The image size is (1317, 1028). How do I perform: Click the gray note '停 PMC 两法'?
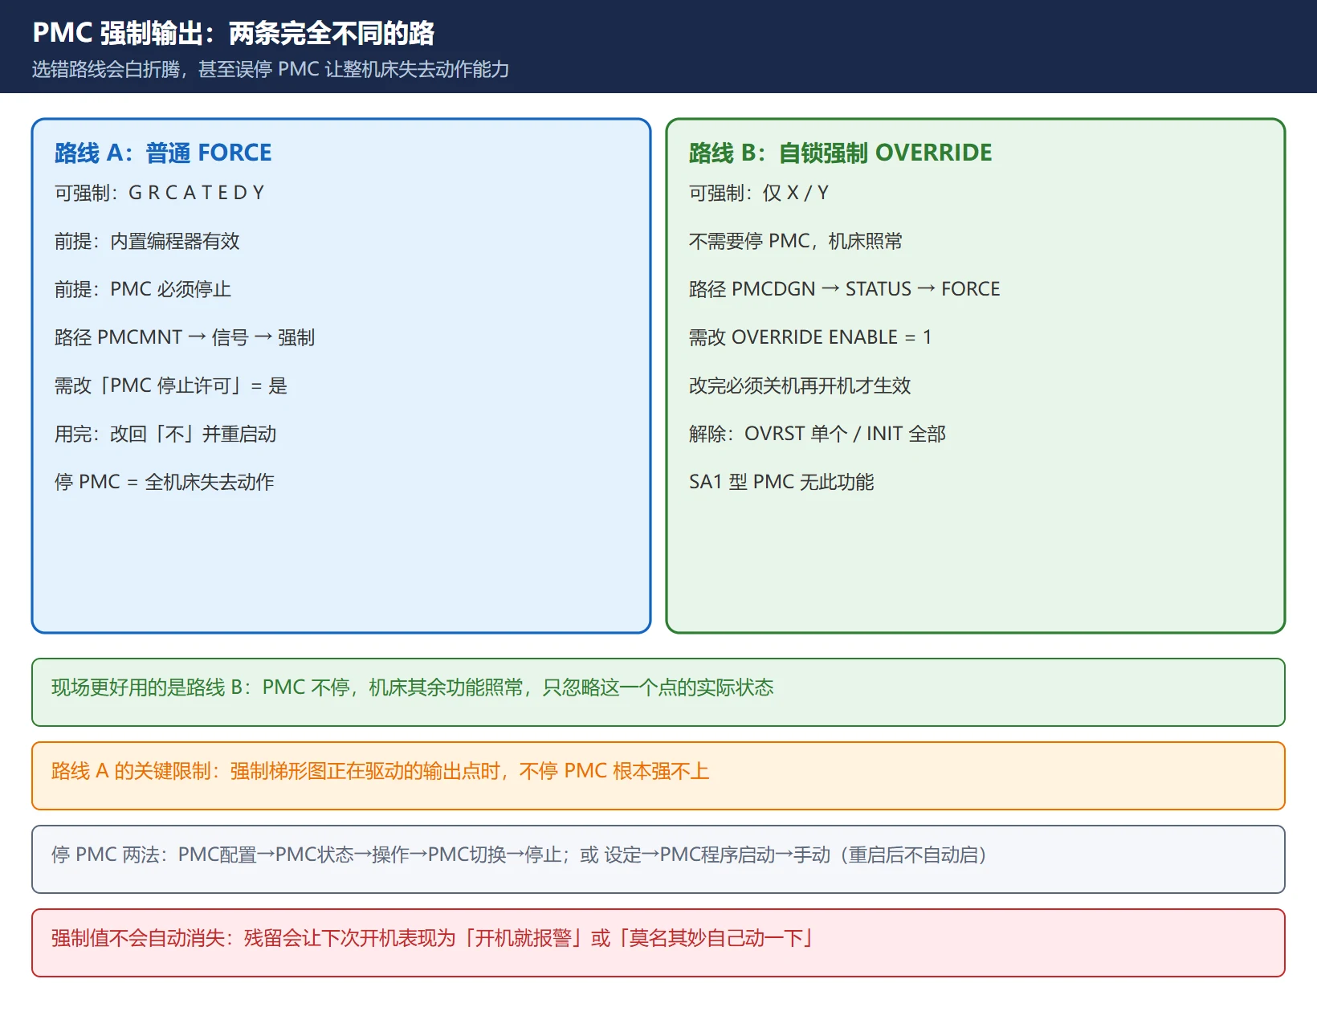pos(658,859)
